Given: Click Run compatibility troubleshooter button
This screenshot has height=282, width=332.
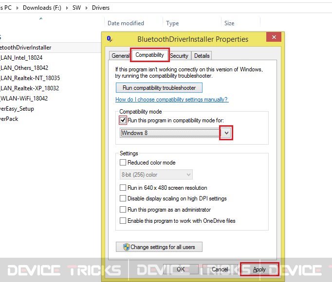Looking at the screenshot, I should tap(159, 88).
